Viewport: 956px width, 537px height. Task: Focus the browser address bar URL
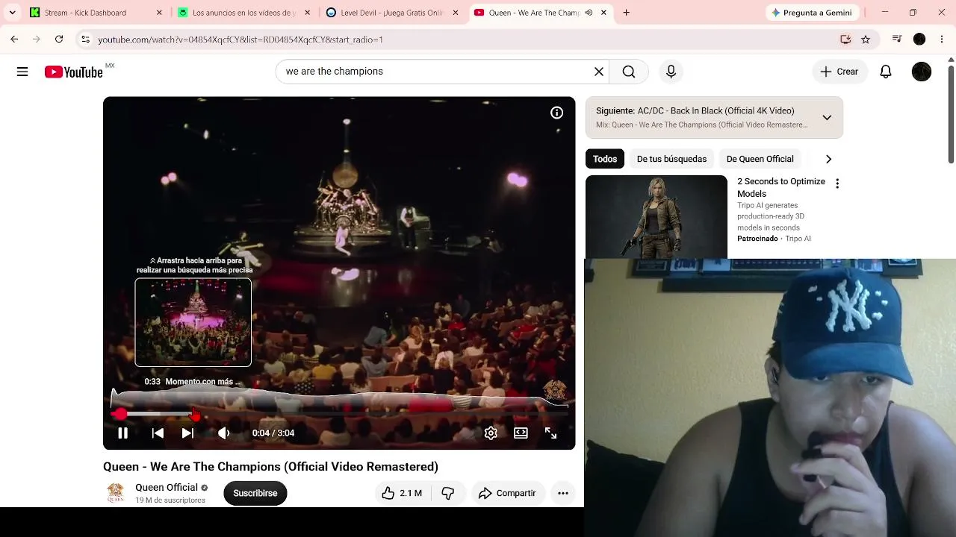[x=240, y=40]
